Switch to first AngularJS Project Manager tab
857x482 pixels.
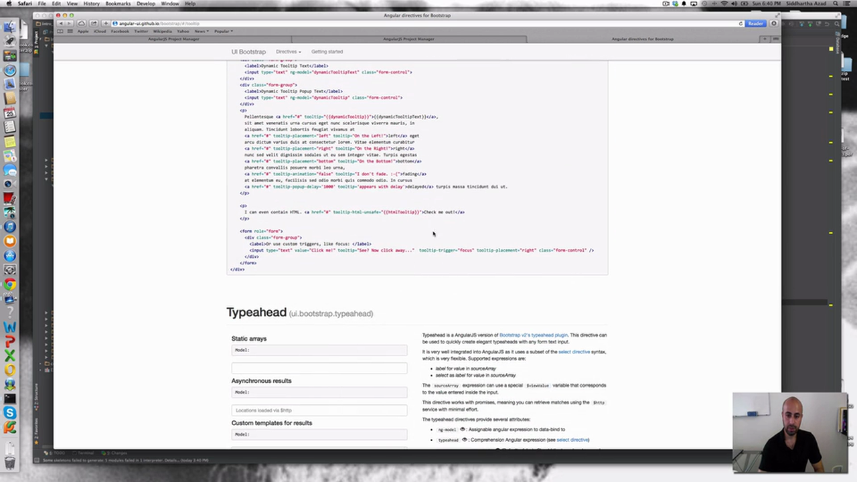pos(173,39)
